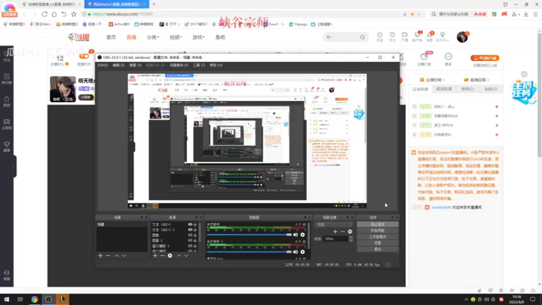Click the browser address bar URL
This screenshot has width=542, height=305.
coord(123,14)
